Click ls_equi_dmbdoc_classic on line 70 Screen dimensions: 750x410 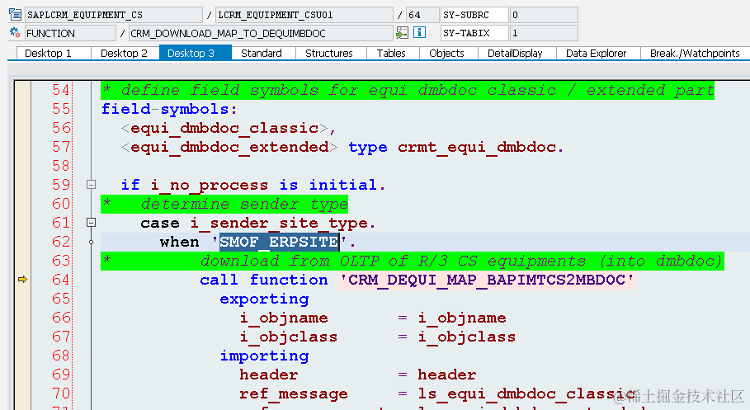[x=526, y=394]
